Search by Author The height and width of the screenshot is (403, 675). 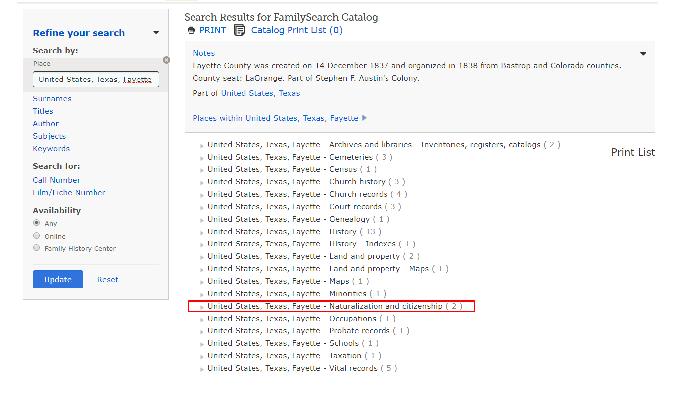[x=46, y=124]
